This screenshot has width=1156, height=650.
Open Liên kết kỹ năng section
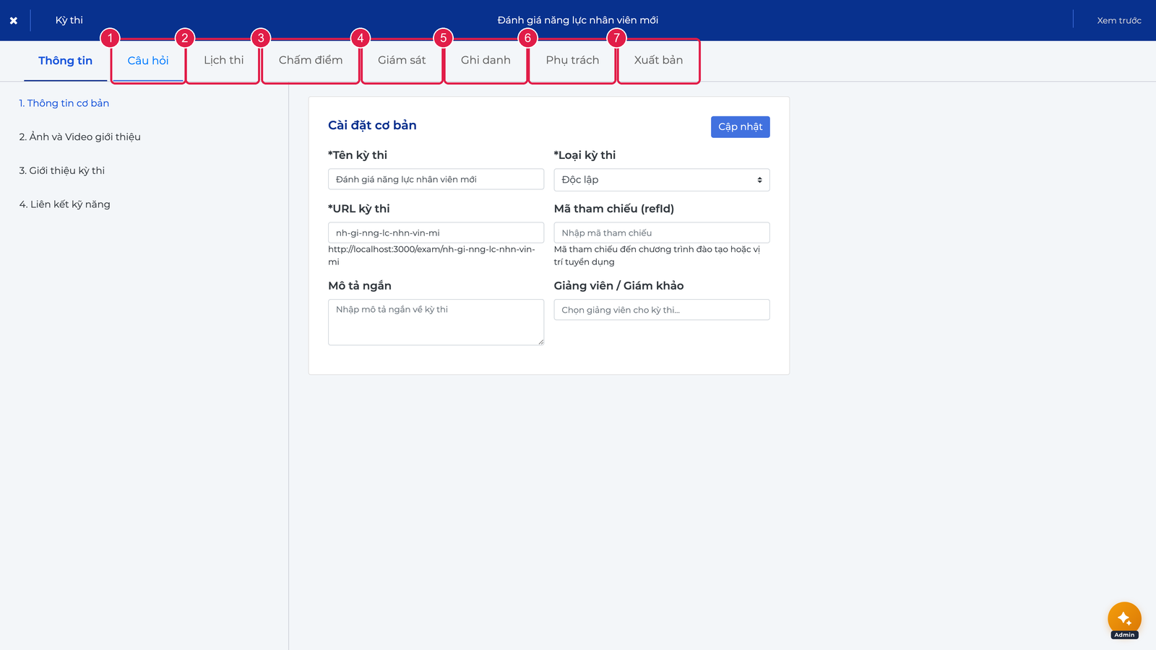tap(65, 204)
